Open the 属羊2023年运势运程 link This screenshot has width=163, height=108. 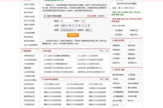coord(75,100)
